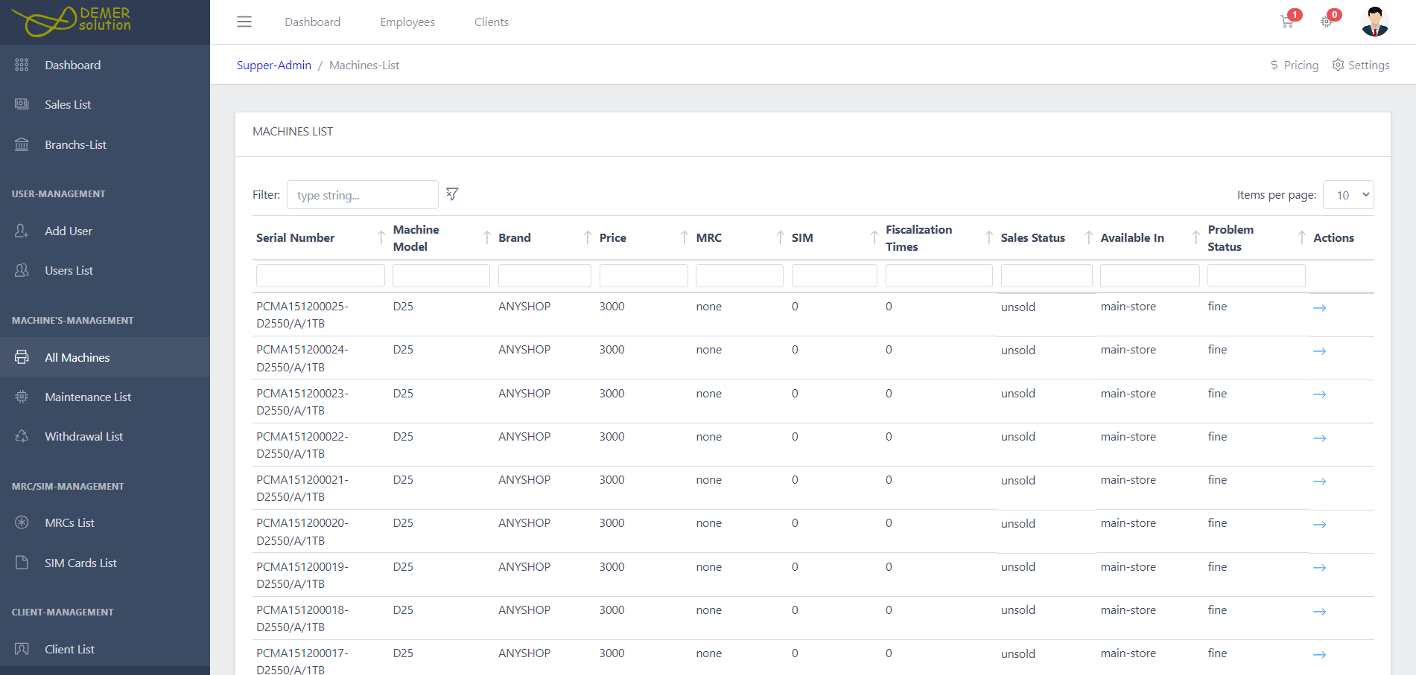Open details arrow for PCMA151200019 row

1319,567
